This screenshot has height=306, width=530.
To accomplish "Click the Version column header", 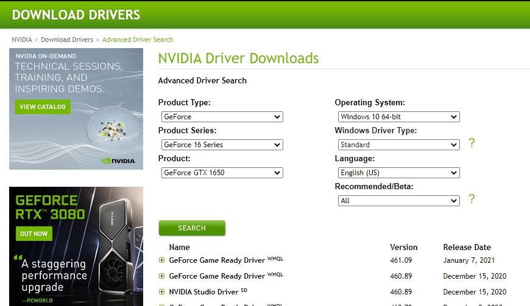I will click(403, 248).
